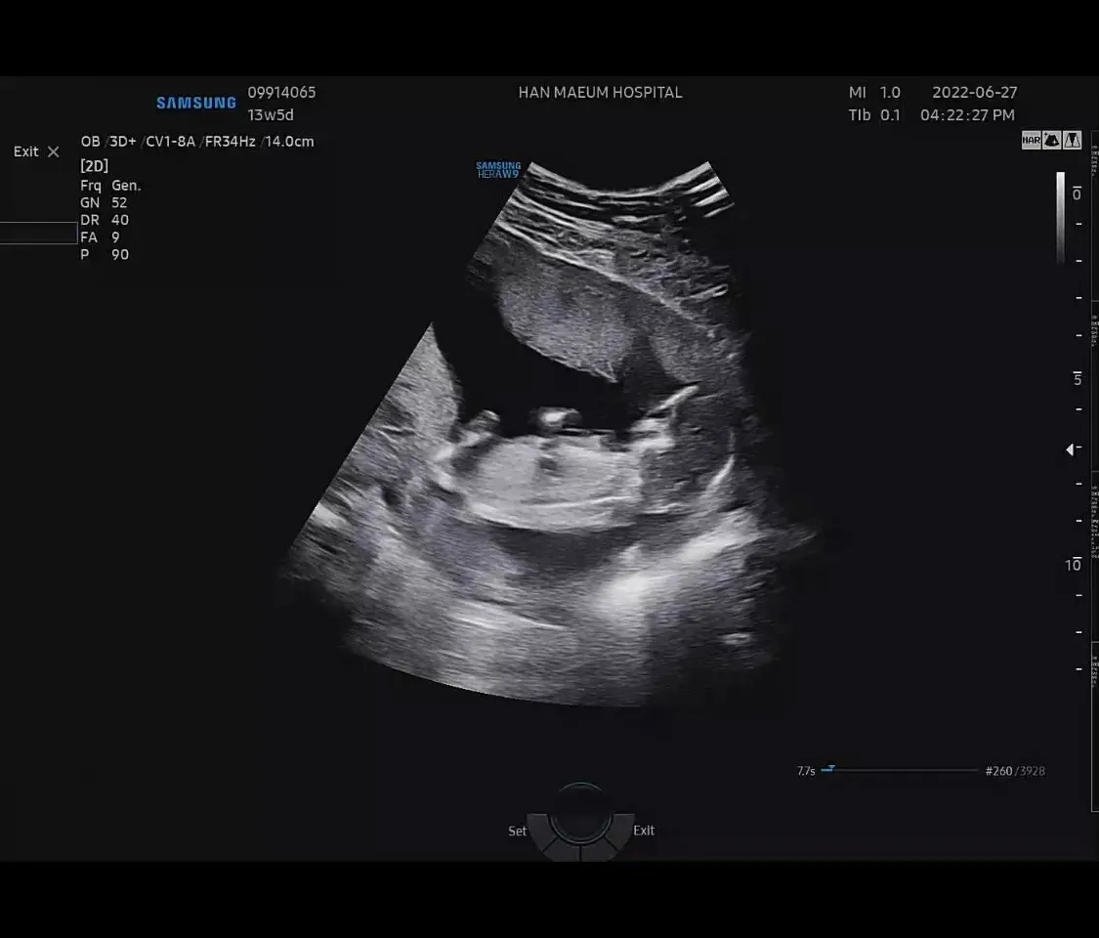This screenshot has height=938, width=1099.
Task: Click the Samsung logo in the header
Action: pos(196,103)
